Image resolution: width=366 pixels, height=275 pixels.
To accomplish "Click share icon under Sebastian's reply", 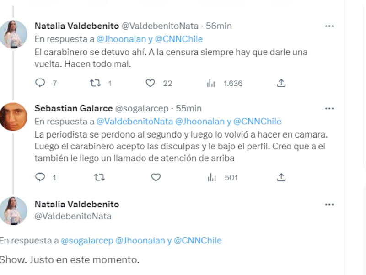I will coord(281,177).
